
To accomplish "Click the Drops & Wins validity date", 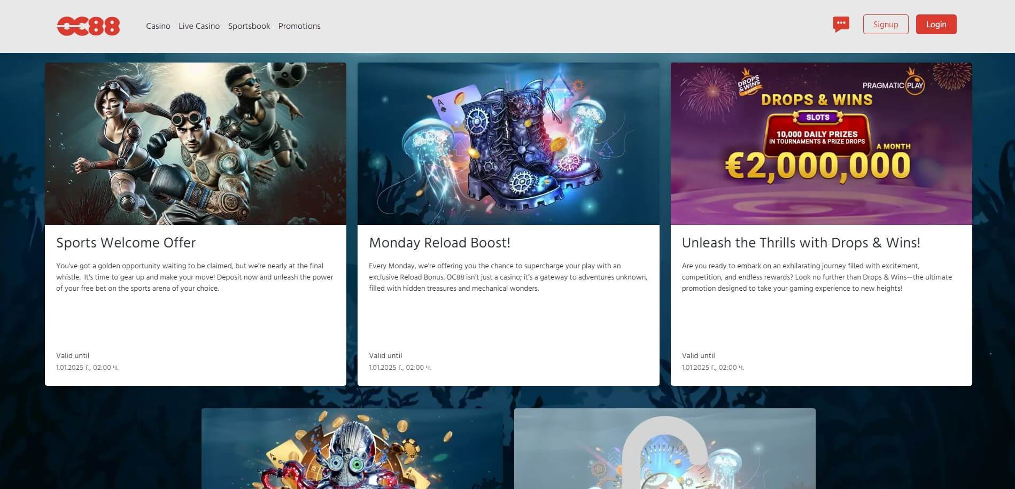I will click(712, 368).
